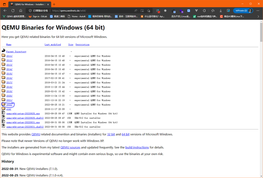Click the vertical page scrollbar thumb
The height and width of the screenshot is (178, 263).
(261, 32)
